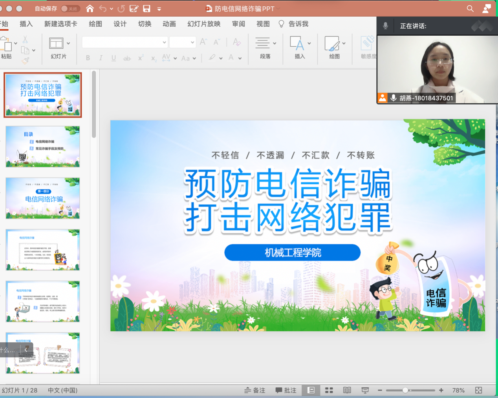The image size is (498, 398).
Task: Open the new slide (幻灯片) dropdown arrow
Action: pyautogui.click(x=68, y=43)
